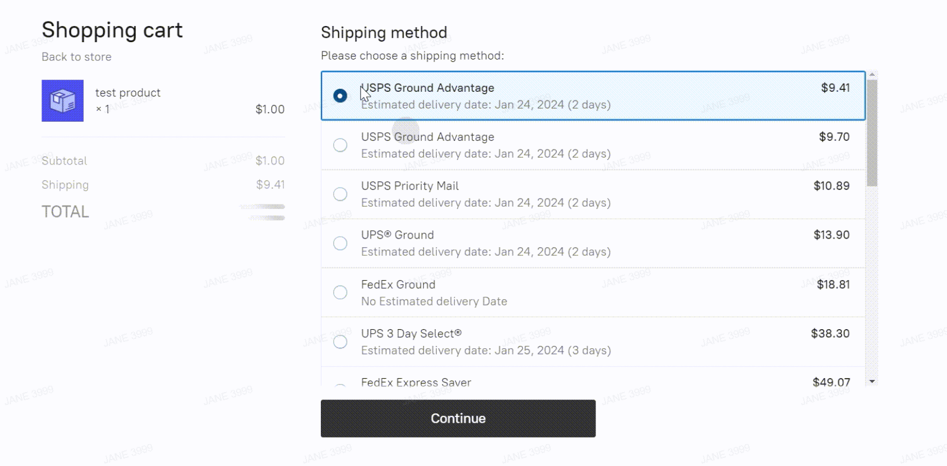Screen dimensions: 947x466
Task: Click the Subtotal $1.00 amount
Action: pos(270,161)
